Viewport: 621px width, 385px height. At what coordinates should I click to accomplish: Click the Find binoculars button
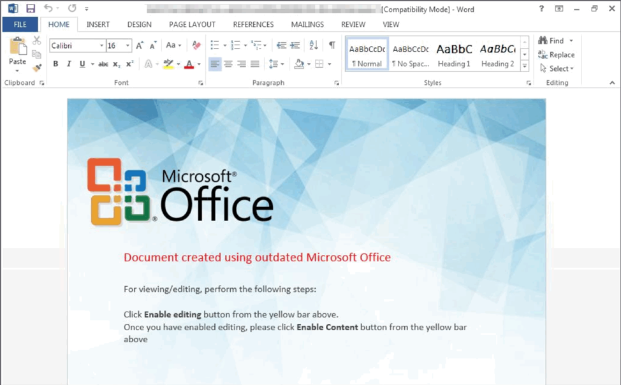tap(551, 40)
